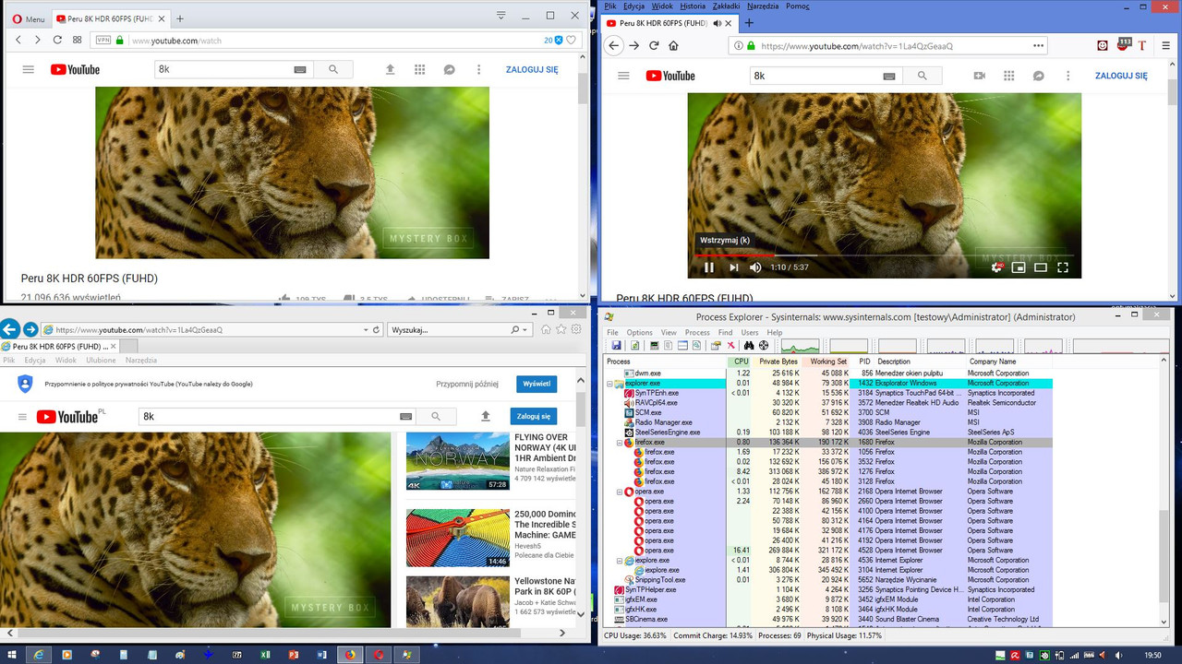Click the Wstecz back arrow in Internet Explorer

[x=10, y=329]
